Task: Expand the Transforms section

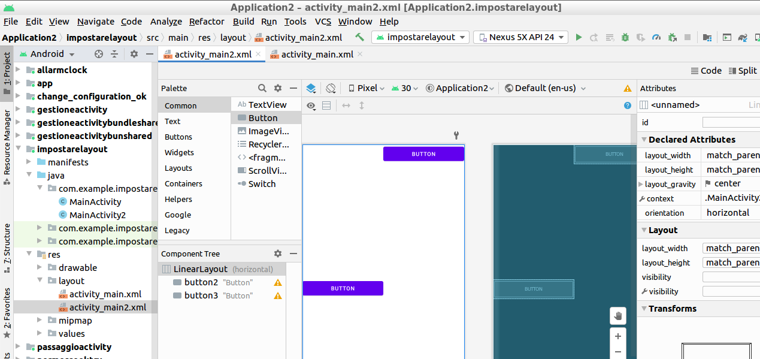Action: point(644,309)
